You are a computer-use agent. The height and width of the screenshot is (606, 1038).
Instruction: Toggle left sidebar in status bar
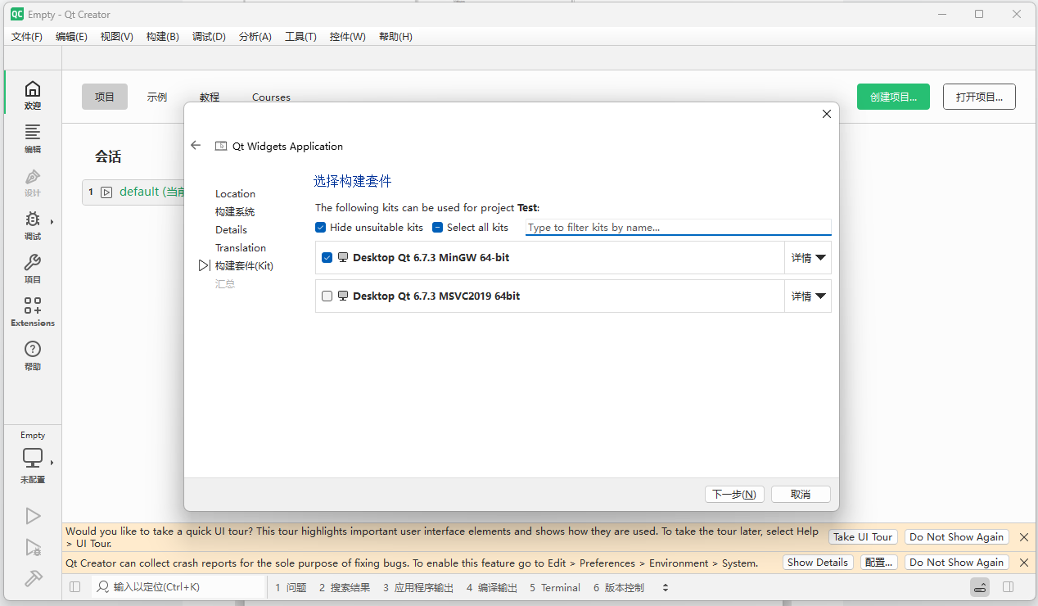[75, 587]
